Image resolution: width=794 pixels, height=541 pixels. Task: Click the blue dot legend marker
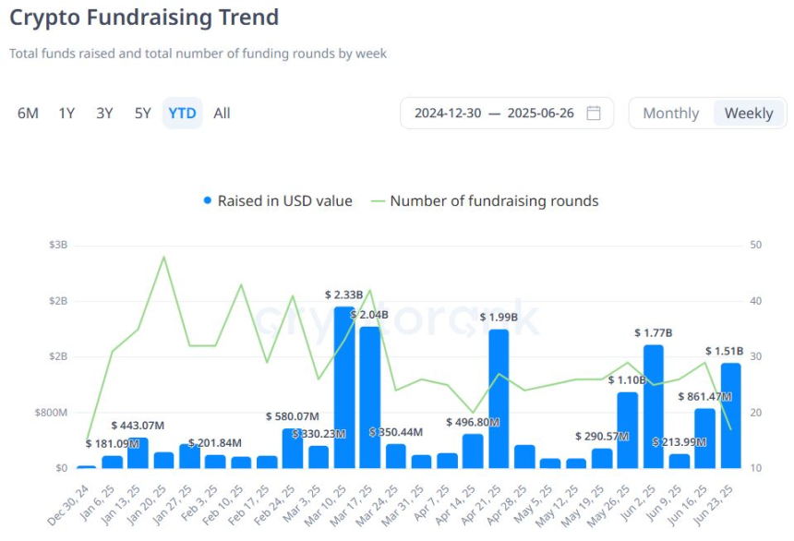coord(207,200)
